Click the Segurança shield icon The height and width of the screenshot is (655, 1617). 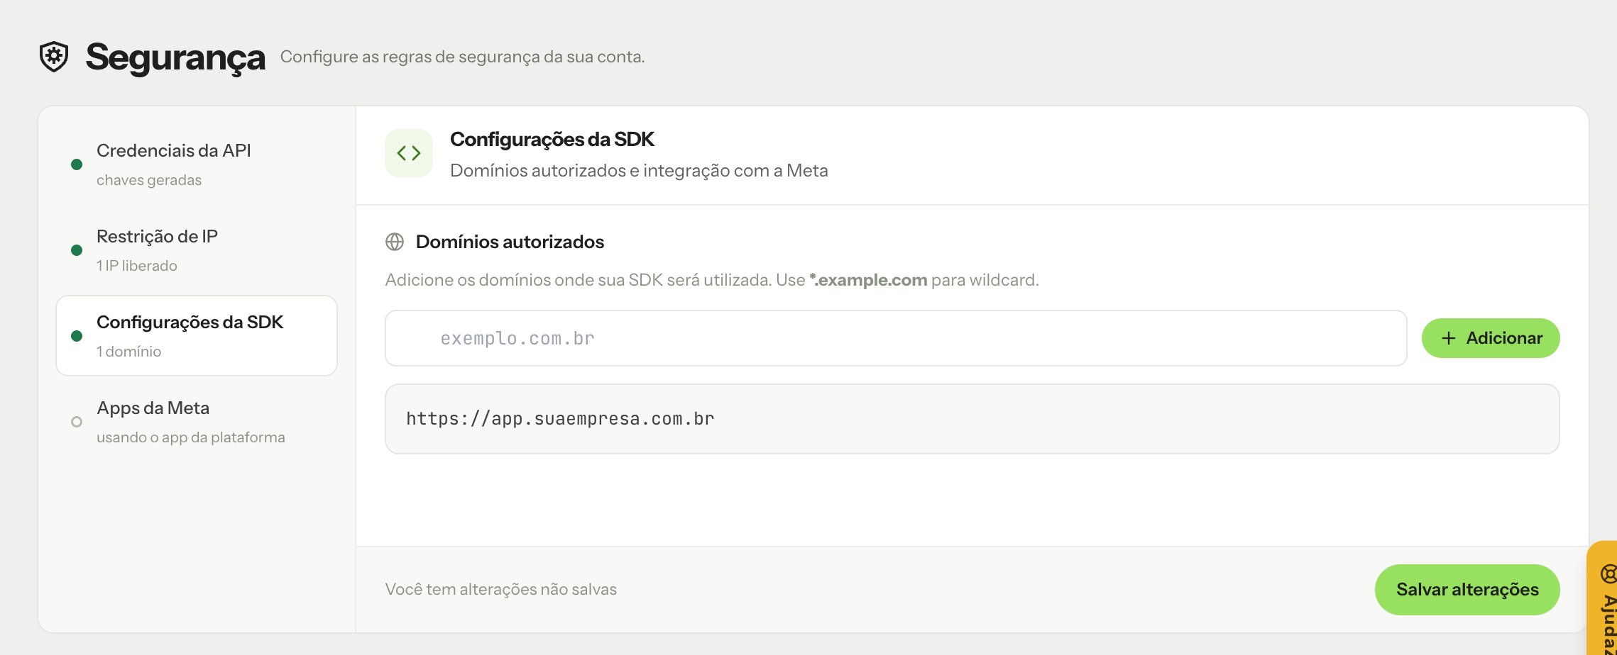[54, 57]
